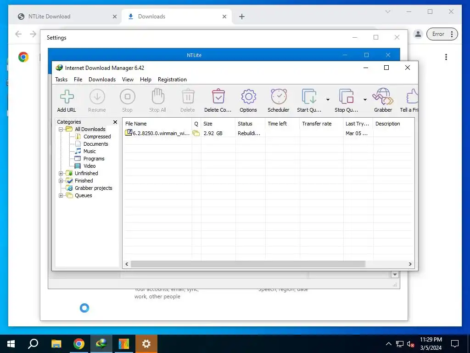The height and width of the screenshot is (353, 470).
Task: Click the Transfer rate column header
Action: coord(321,124)
